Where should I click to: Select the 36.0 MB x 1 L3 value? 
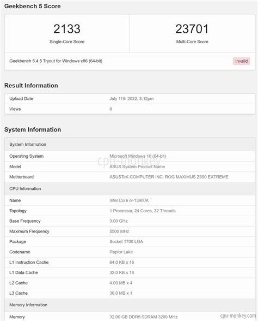tap(121, 293)
